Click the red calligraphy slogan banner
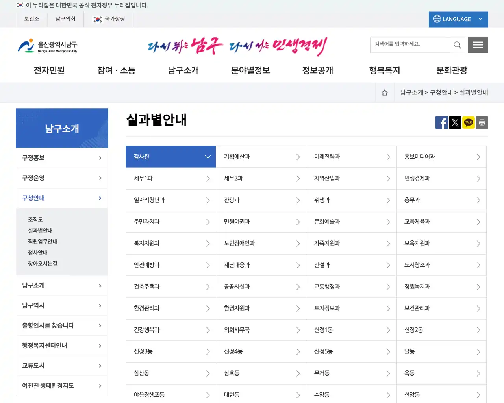The height and width of the screenshot is (403, 504). (x=237, y=46)
